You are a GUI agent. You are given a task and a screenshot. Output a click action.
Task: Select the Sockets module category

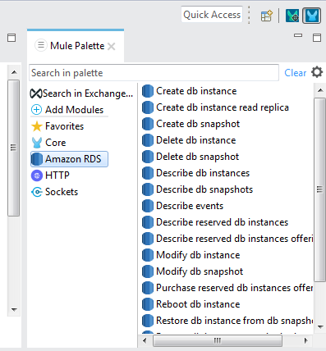(55, 192)
